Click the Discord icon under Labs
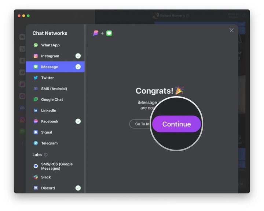The image size is (264, 211). pyautogui.click(x=36, y=188)
